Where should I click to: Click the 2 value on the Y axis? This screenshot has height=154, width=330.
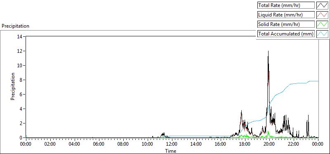coord(21,123)
